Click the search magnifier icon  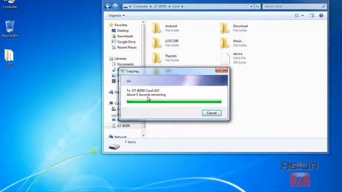pos(324,6)
